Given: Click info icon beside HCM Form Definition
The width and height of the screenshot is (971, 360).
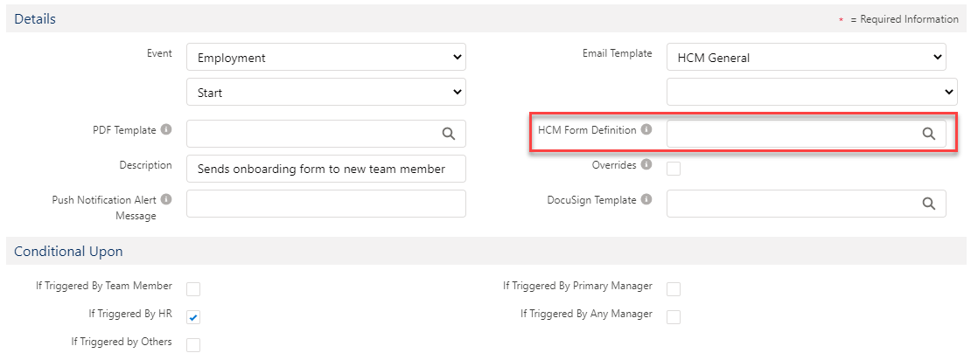Looking at the screenshot, I should pos(646,129).
